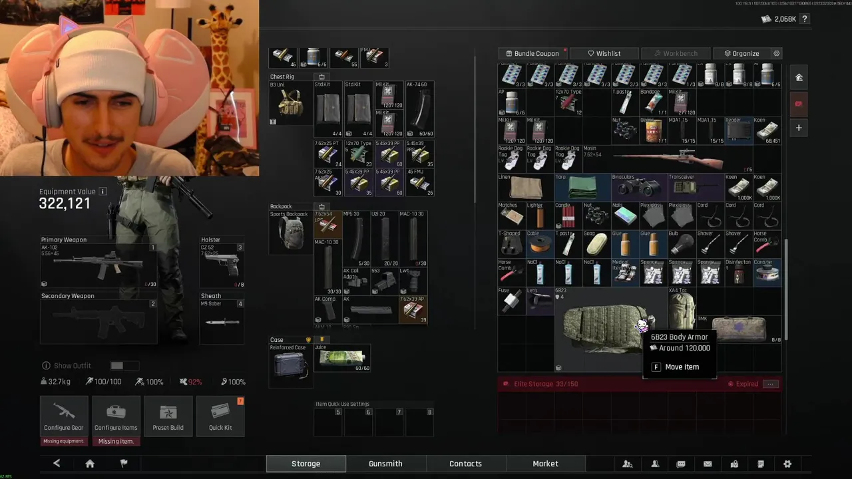This screenshot has width=852, height=479.
Task: Switch to the Contacts tab
Action: tap(465, 464)
